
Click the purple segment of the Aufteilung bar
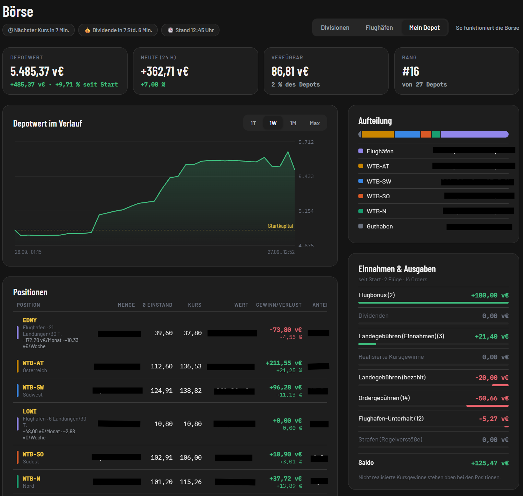(x=475, y=134)
